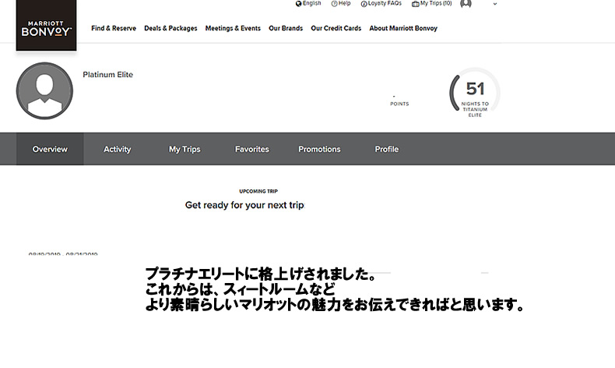This screenshot has width=615, height=368.
Task: Click "Get ready for your next trip" text
Action: (x=244, y=205)
